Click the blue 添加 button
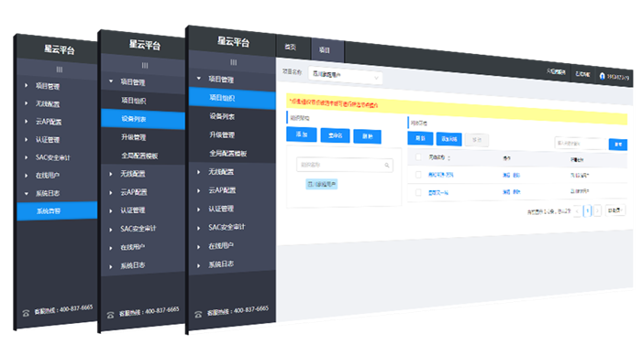This screenshot has height=355, width=642. [302, 134]
